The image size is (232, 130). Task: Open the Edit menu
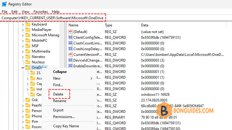coord(14,12)
